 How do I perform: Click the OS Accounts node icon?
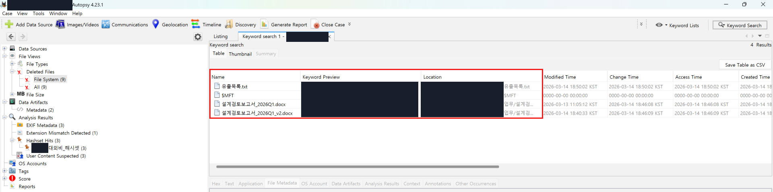(12, 163)
